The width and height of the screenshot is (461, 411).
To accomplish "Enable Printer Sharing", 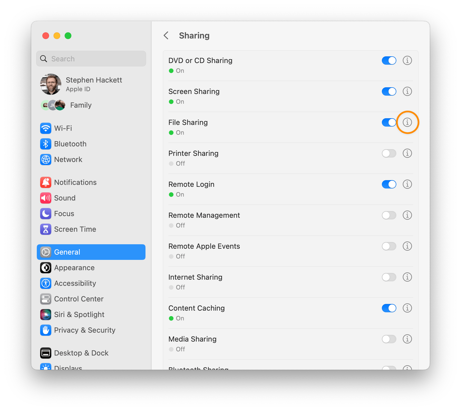I will click(x=389, y=153).
